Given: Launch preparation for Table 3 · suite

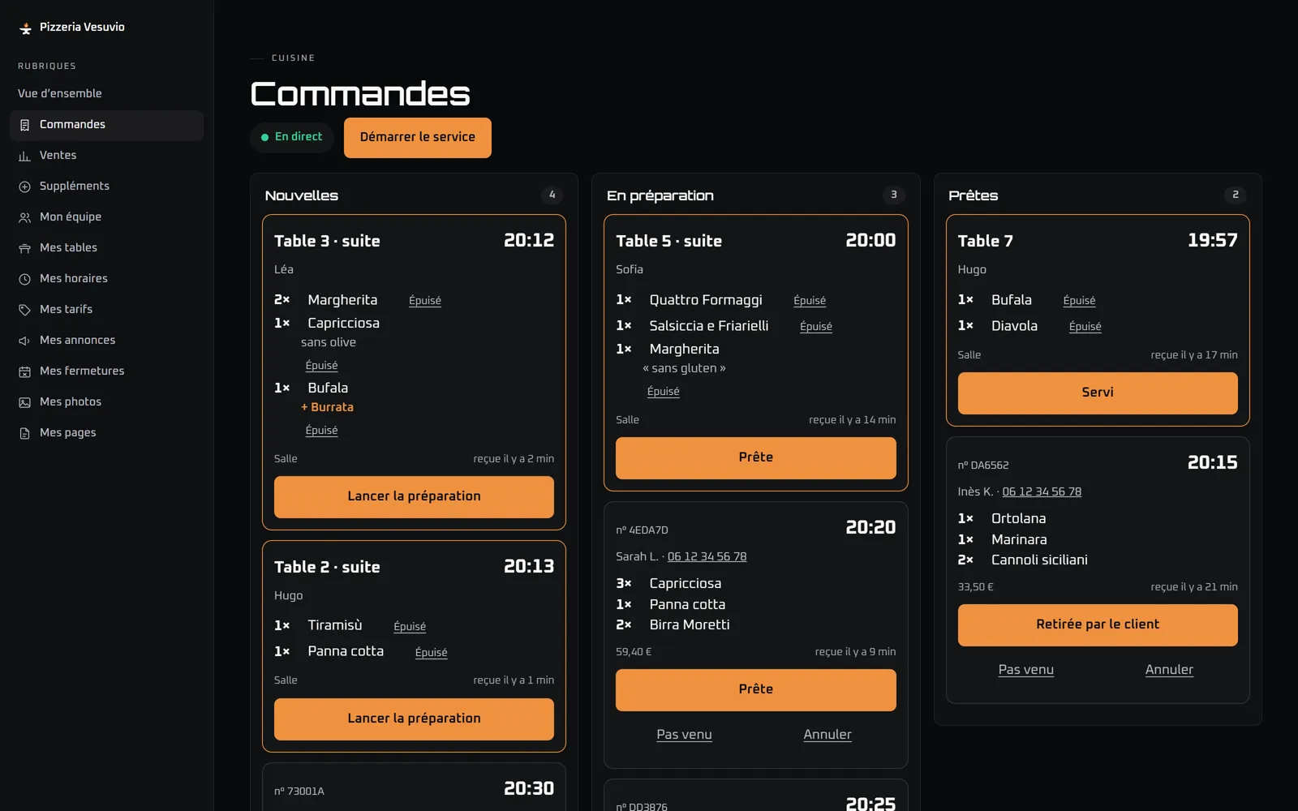Looking at the screenshot, I should (x=414, y=496).
